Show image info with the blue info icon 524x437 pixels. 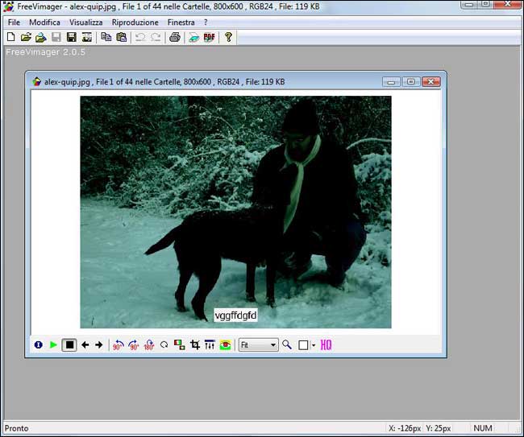click(x=38, y=345)
